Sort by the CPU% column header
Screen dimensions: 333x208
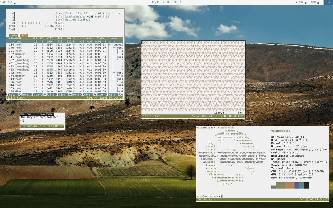81,38
